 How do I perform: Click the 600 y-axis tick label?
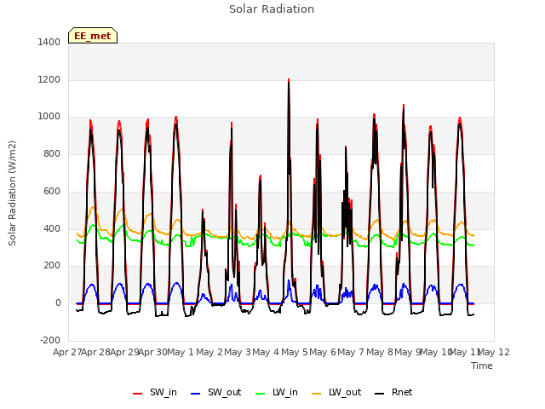tap(52, 191)
